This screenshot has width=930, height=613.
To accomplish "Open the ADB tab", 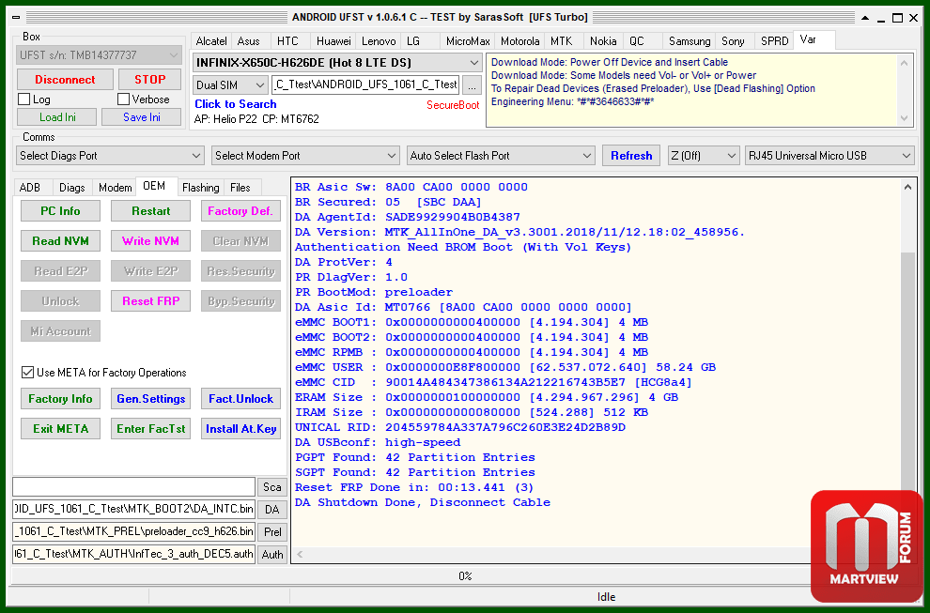I will pos(30,188).
